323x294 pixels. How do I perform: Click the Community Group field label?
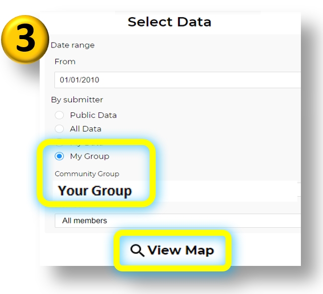pyautogui.click(x=87, y=174)
